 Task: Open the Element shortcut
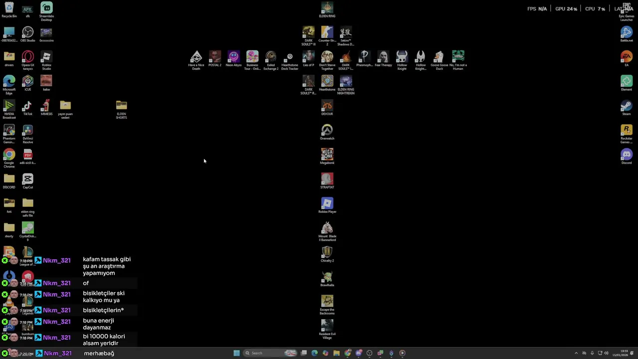click(x=627, y=83)
